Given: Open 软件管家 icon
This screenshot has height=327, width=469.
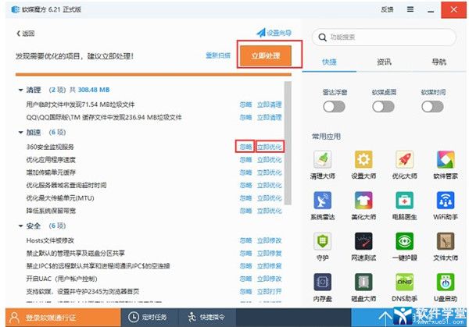Looking at the screenshot, I should (x=446, y=159).
